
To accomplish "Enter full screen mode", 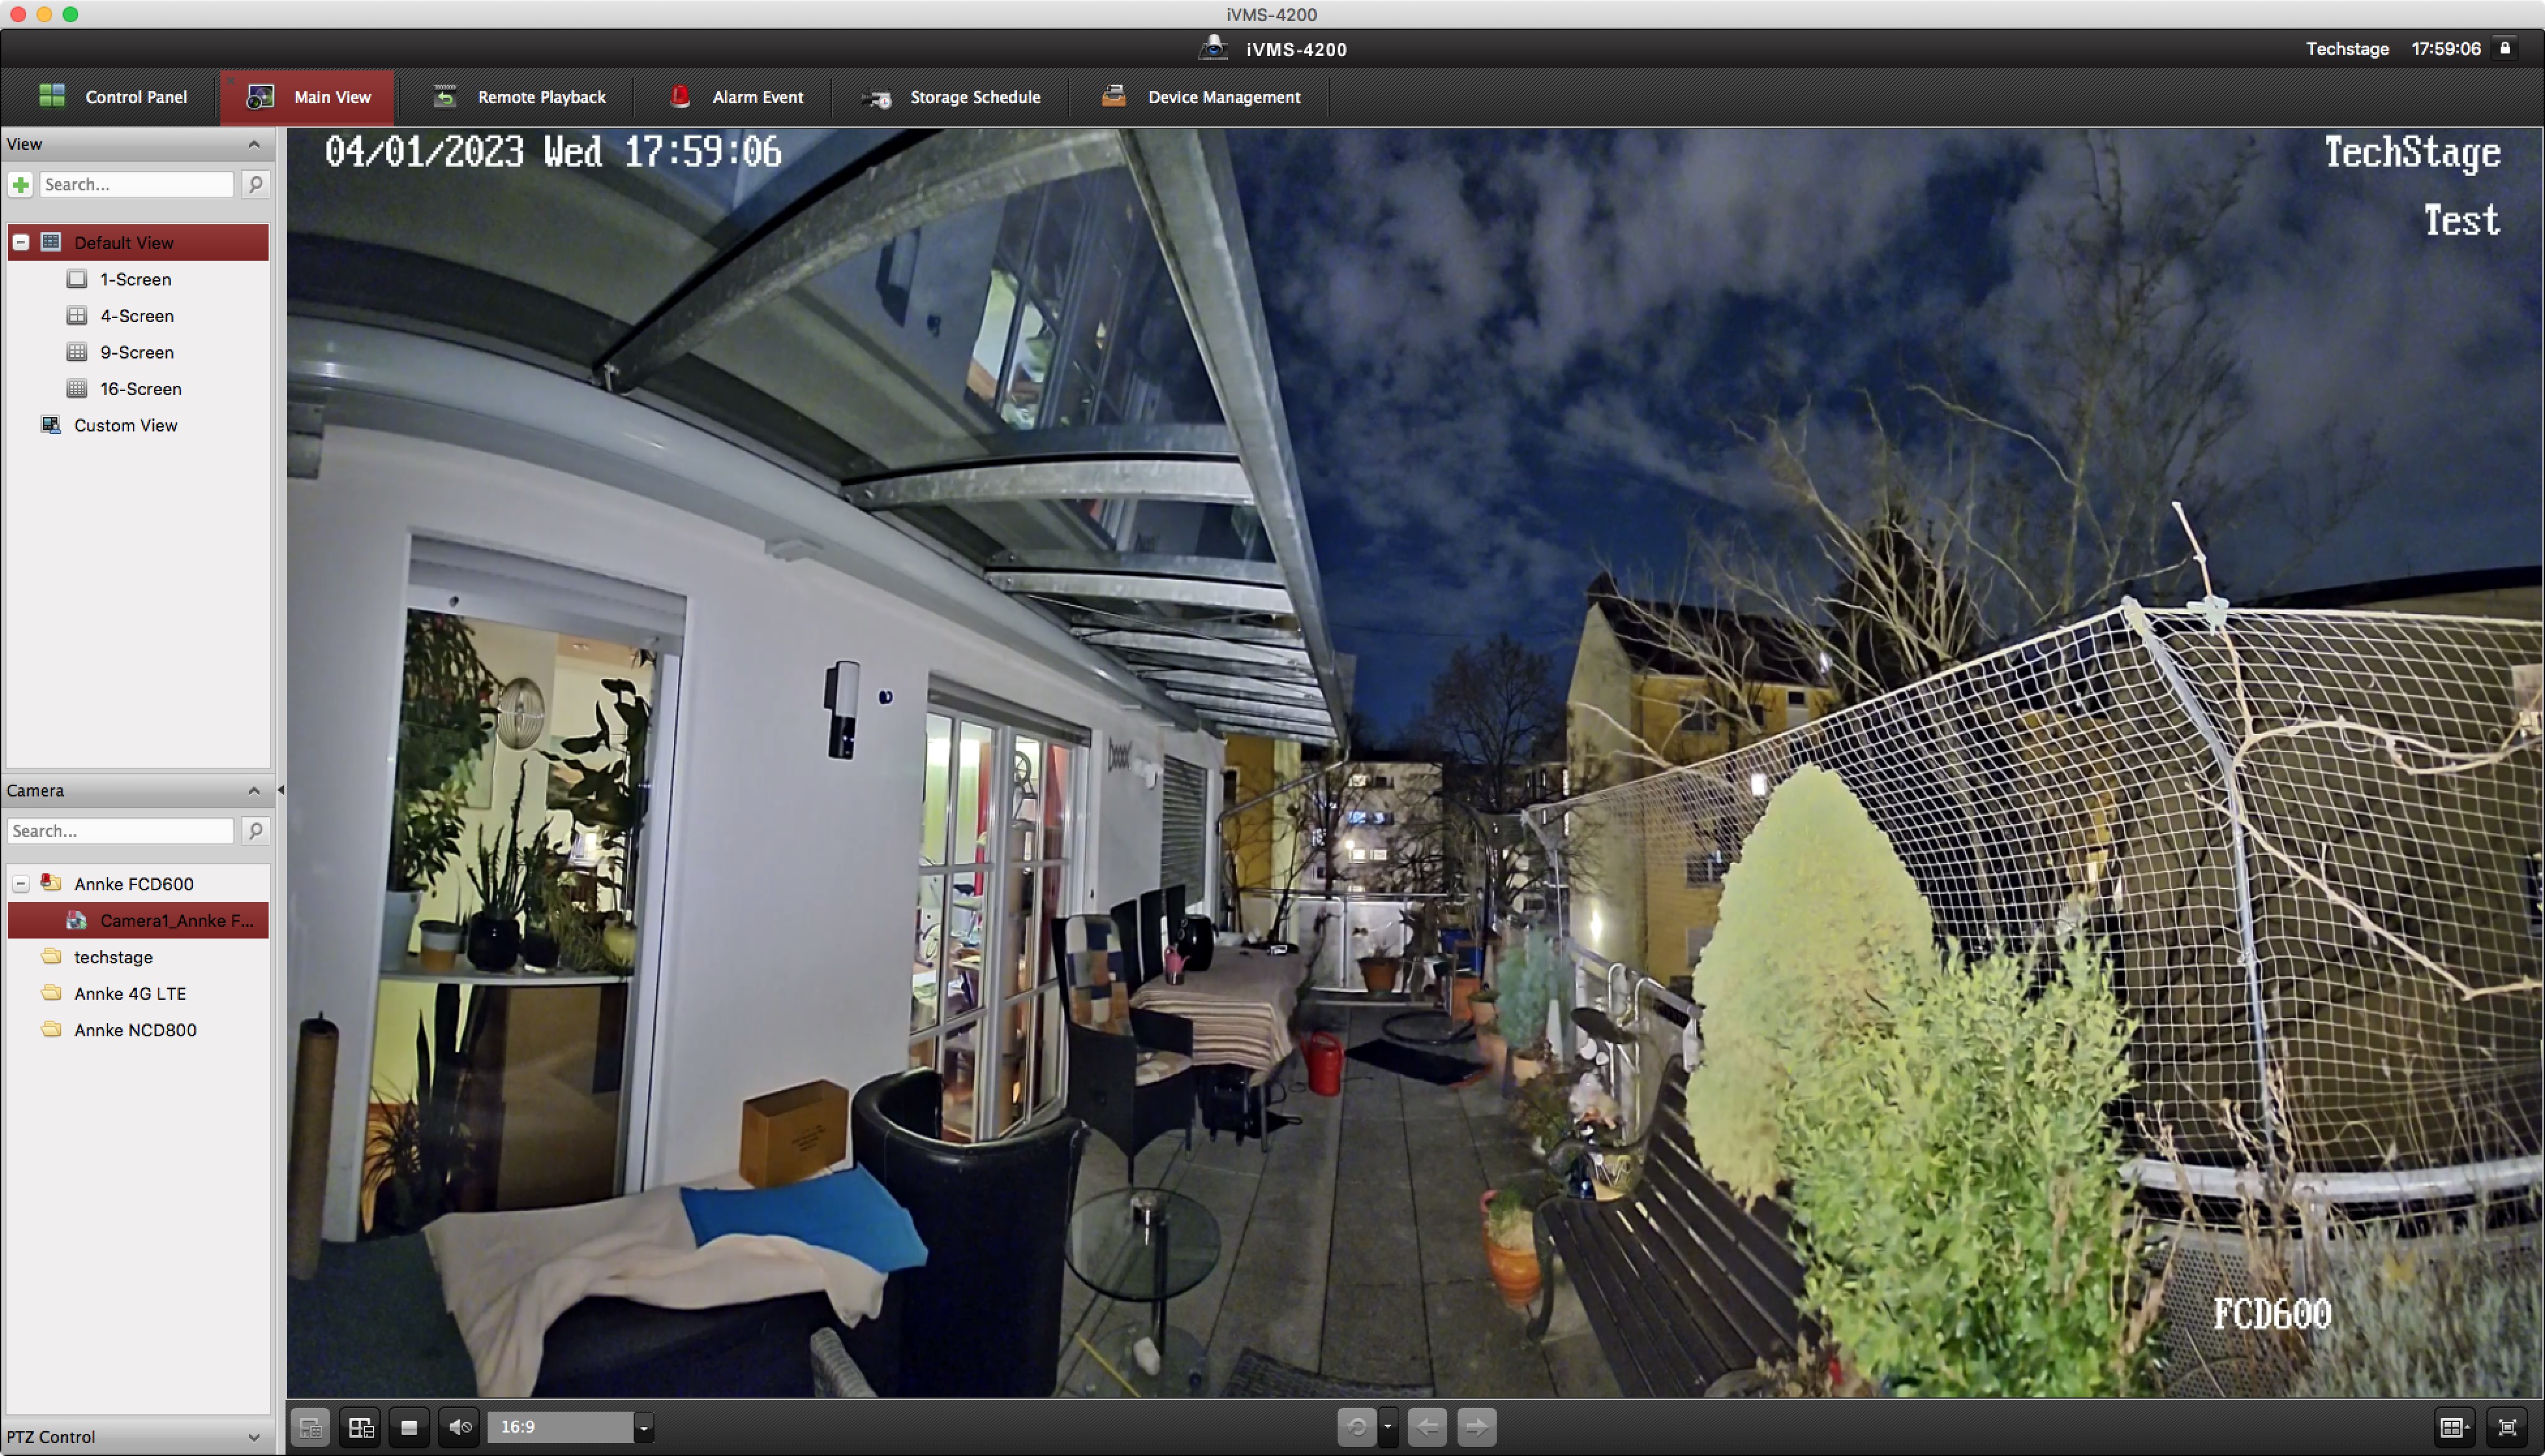I will click(2507, 1428).
